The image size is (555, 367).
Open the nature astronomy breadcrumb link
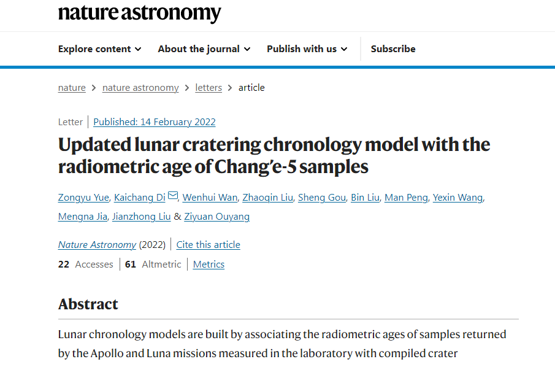[140, 88]
